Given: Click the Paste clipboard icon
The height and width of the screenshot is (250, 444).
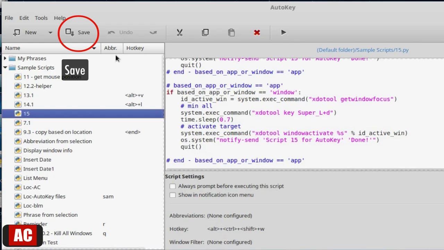Looking at the screenshot, I should pos(231,33).
